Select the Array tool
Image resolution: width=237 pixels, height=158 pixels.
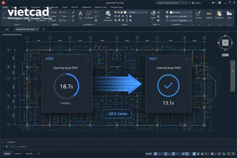63,20
